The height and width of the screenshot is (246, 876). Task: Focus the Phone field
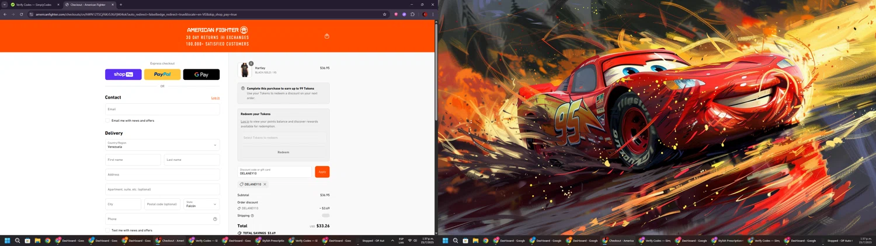162,219
